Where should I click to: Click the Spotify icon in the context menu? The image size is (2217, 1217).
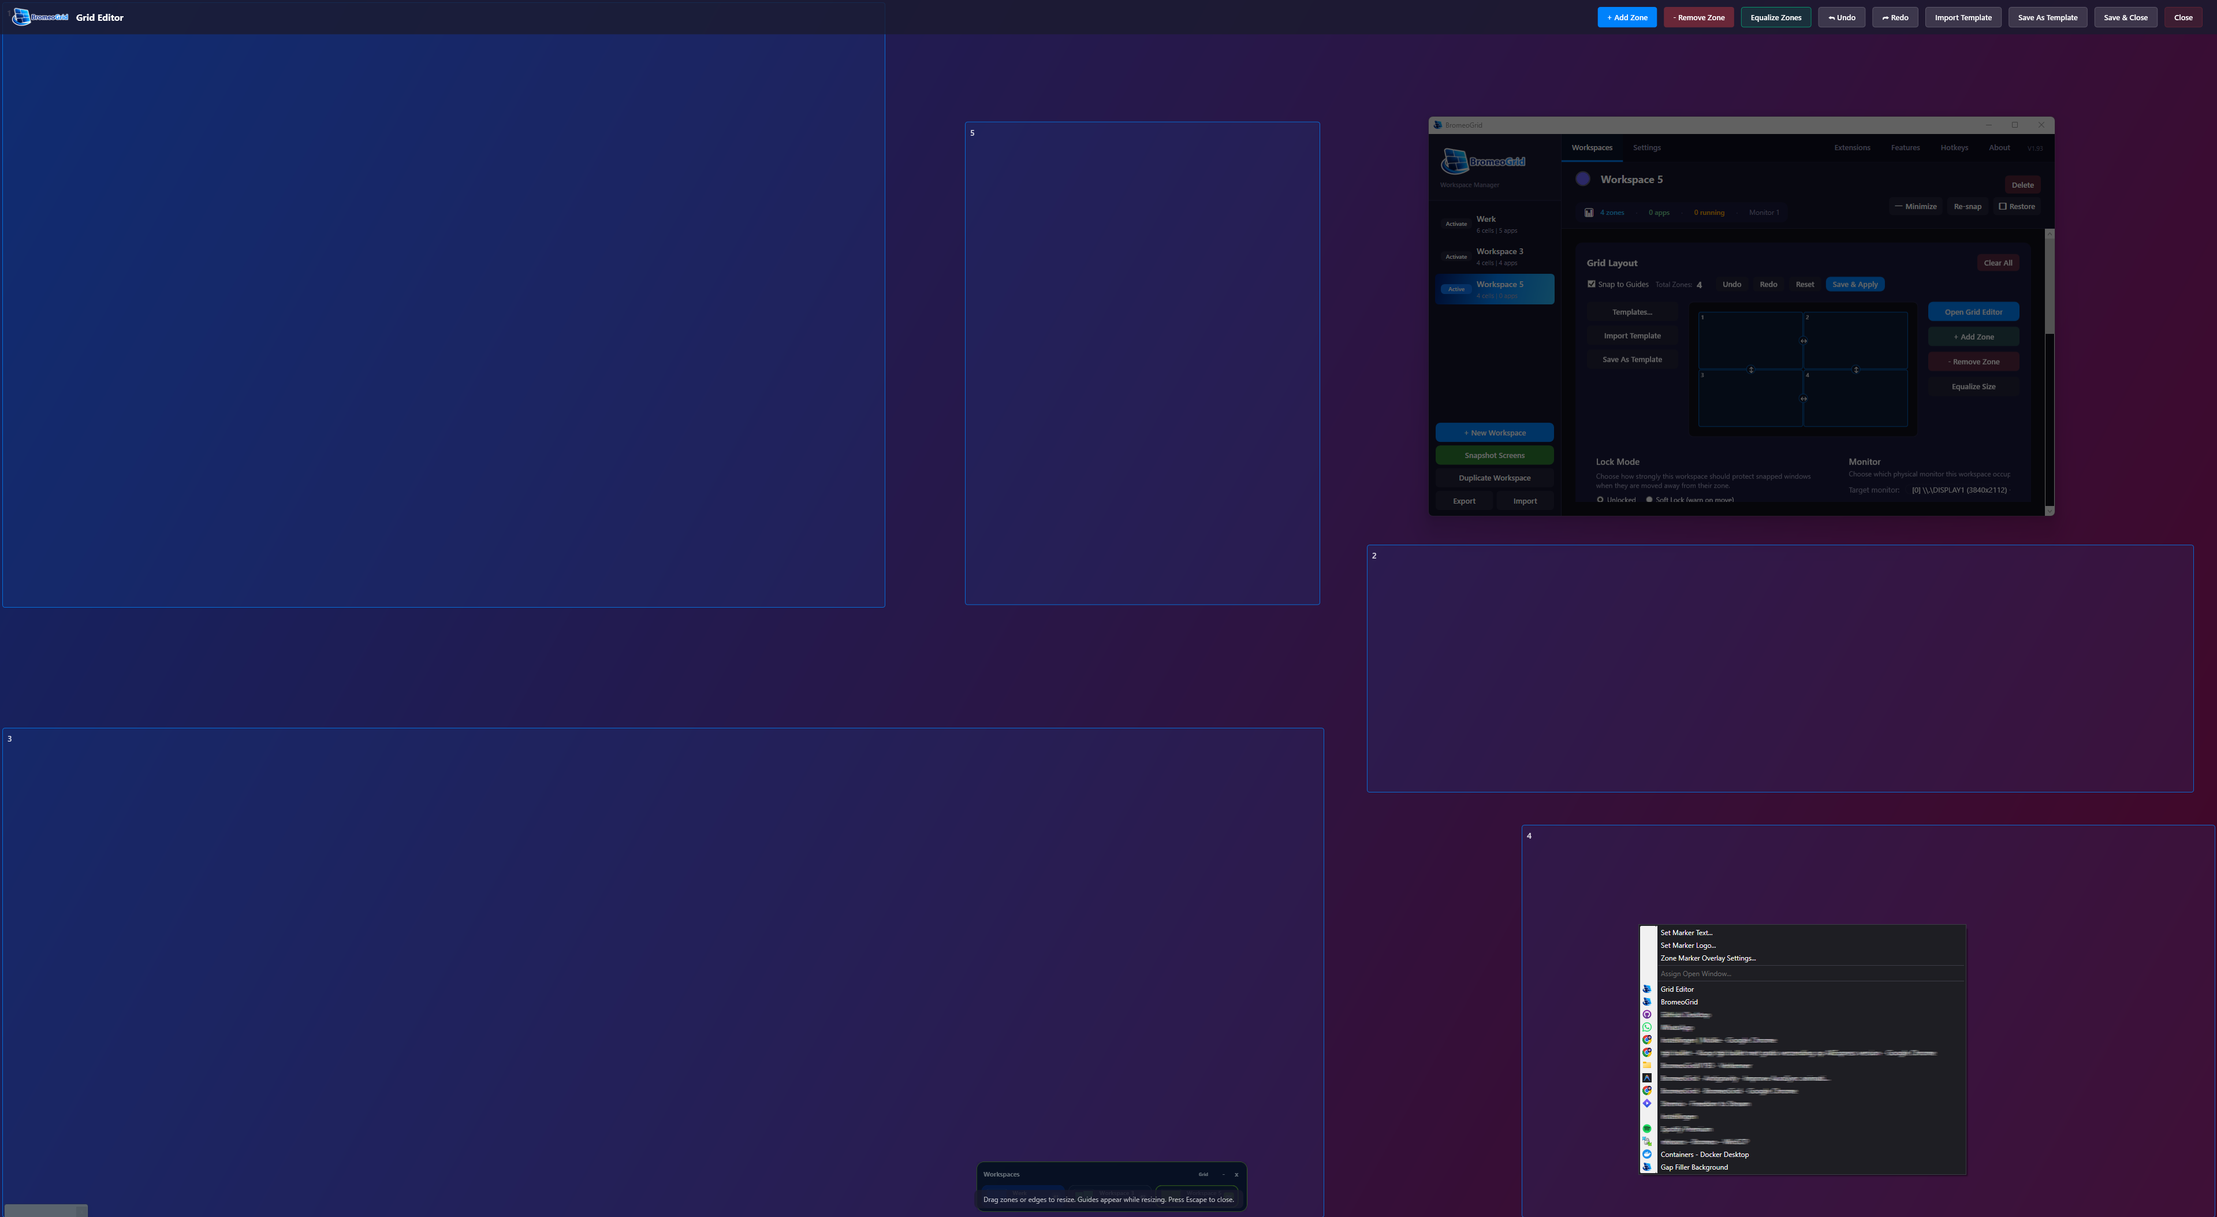[1647, 1129]
